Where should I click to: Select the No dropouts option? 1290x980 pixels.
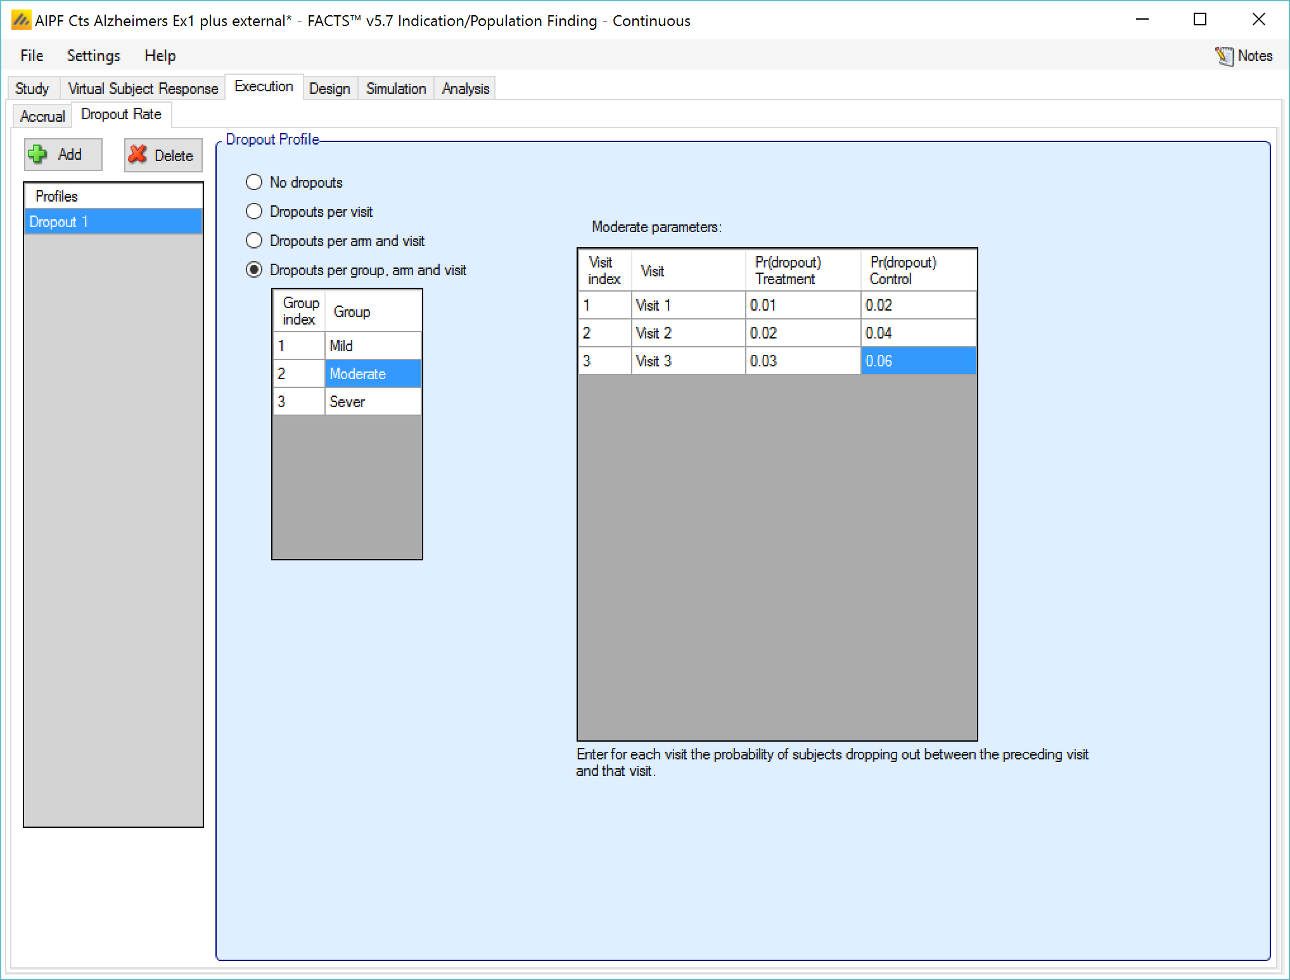[x=254, y=183]
